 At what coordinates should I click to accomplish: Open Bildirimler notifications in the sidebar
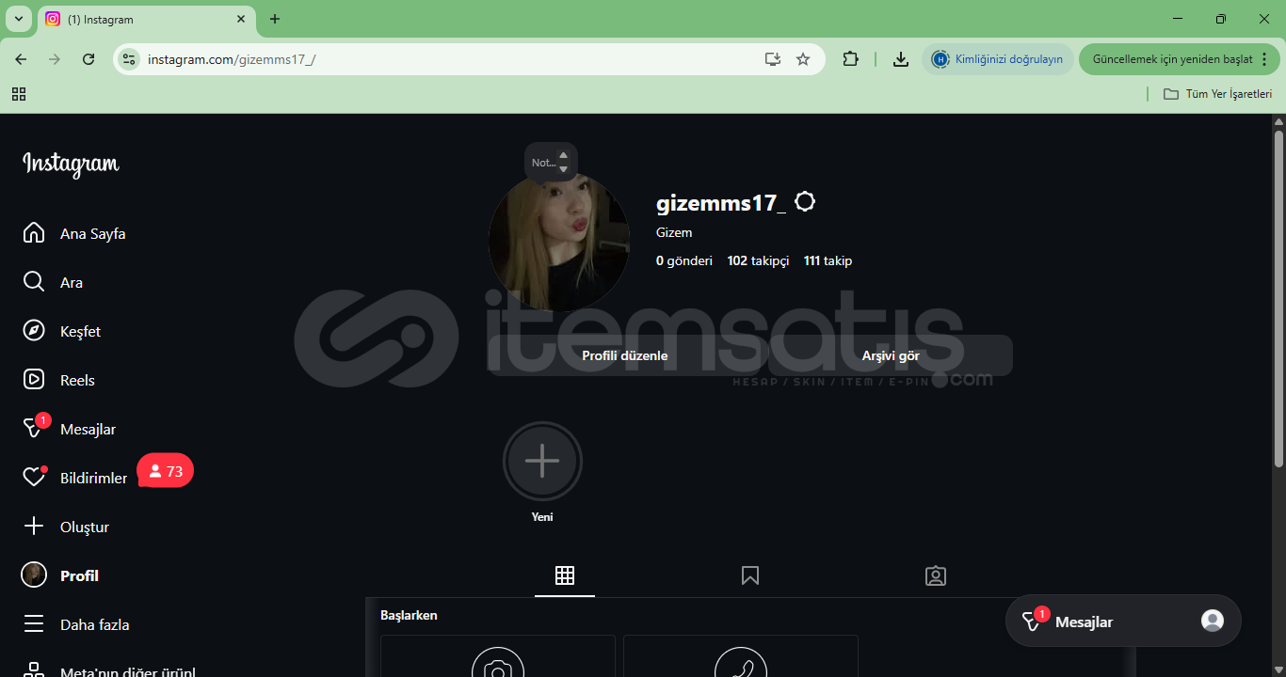tap(74, 478)
